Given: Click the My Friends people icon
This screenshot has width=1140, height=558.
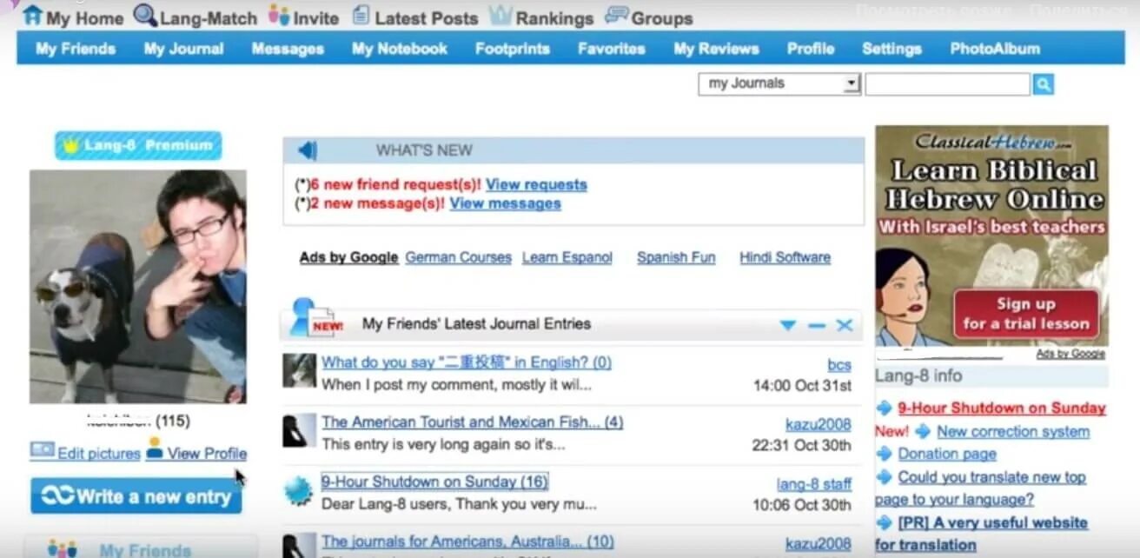Looking at the screenshot, I should (63, 549).
